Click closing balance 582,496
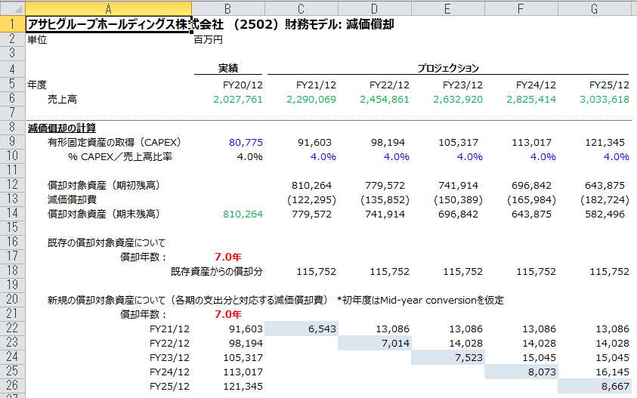This screenshot has width=637, height=398. (x=605, y=214)
